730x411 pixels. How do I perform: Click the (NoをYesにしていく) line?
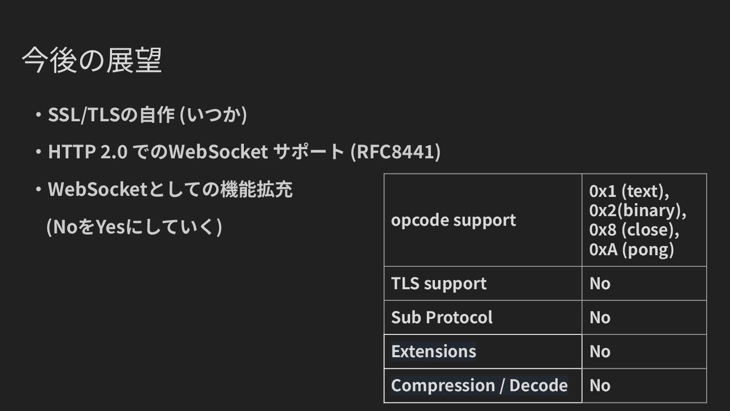[x=134, y=227]
